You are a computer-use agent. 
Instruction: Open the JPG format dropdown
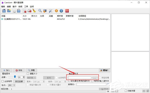pyautogui.click(x=11, y=85)
